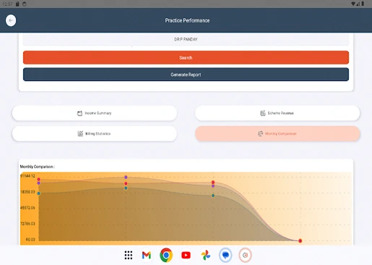Click the 72786.03 axis label
Screen dimensions: 372x265
(x=27, y=224)
